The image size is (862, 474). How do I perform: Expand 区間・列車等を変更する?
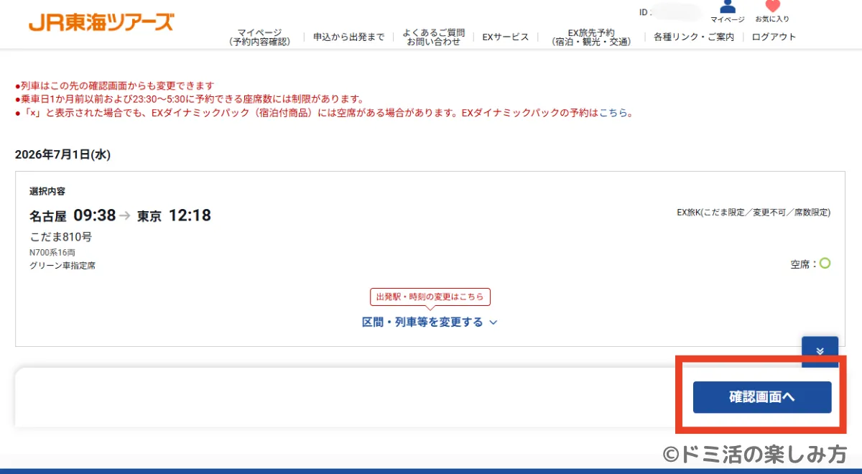[x=430, y=322]
